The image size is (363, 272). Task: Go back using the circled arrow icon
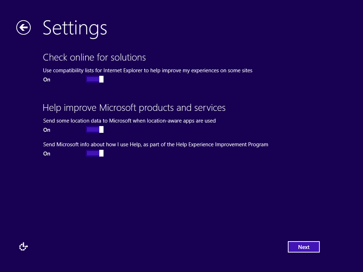23,28
